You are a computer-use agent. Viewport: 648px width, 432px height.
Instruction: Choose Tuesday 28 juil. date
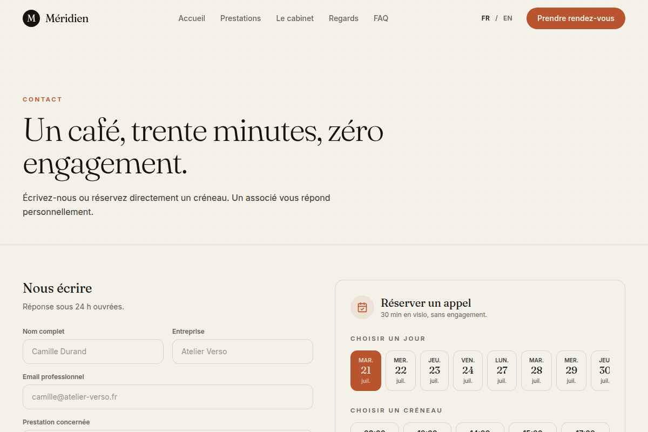(536, 370)
